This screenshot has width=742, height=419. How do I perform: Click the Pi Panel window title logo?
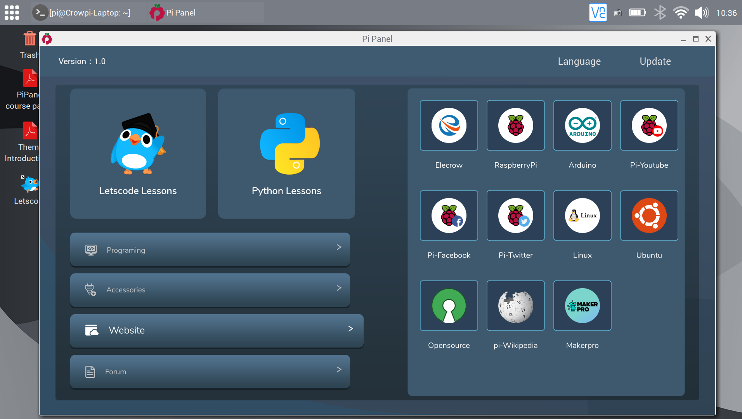[x=47, y=39]
